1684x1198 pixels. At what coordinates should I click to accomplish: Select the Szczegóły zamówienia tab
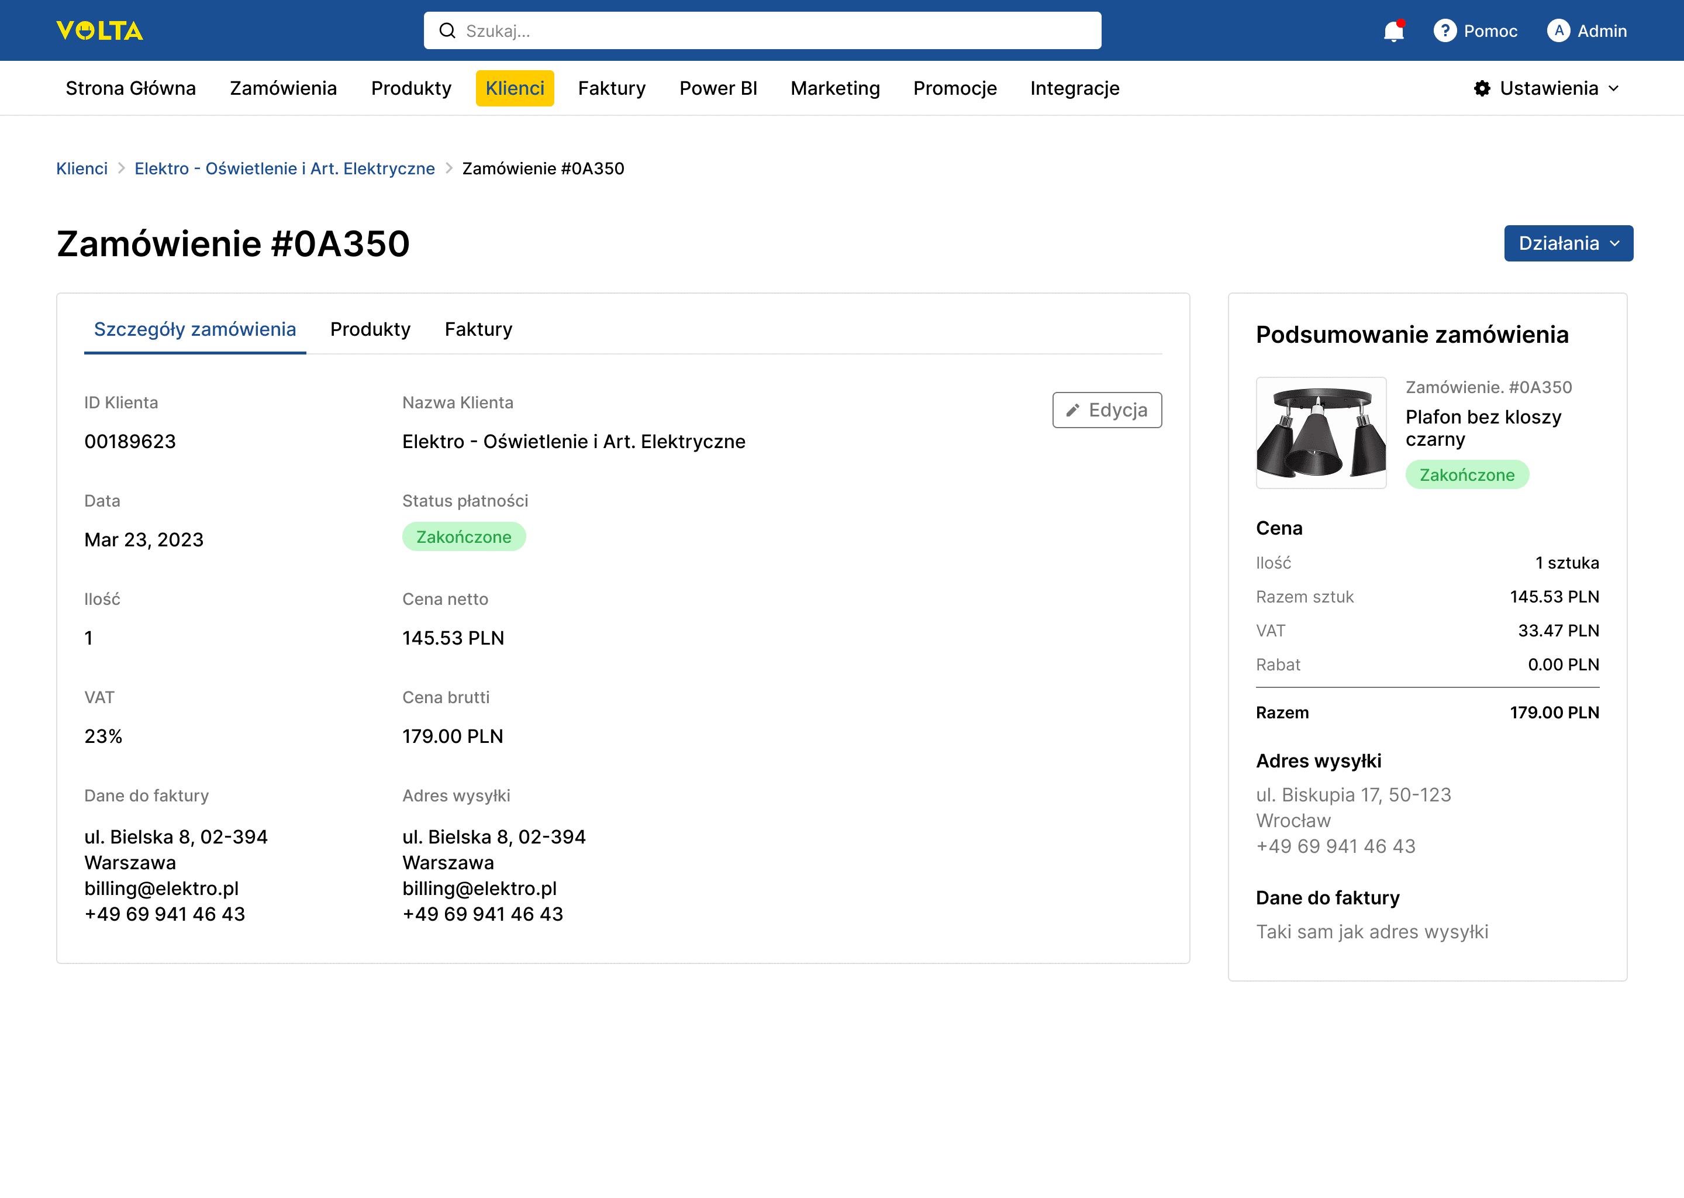[x=195, y=329]
